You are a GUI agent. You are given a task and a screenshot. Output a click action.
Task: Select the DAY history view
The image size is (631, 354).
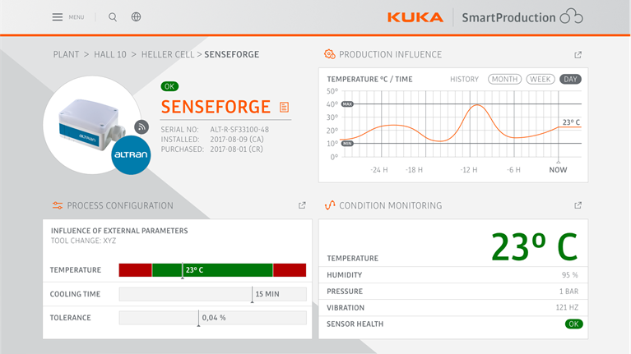(x=570, y=80)
